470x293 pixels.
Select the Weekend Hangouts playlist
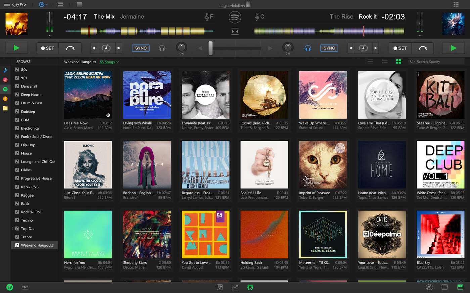point(35,245)
